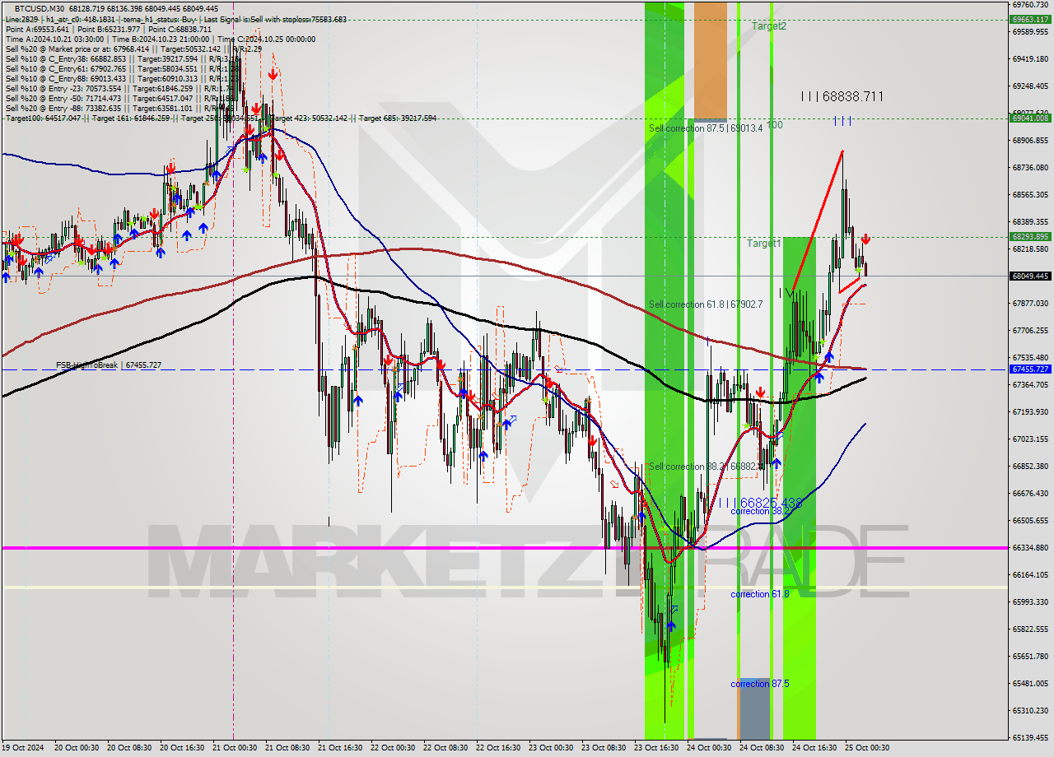Click the price axis label 65651.780
1054x757 pixels.
1030,656
